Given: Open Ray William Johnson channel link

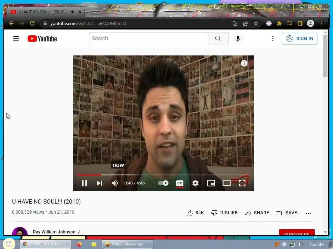Looking at the screenshot, I should coord(54,232).
